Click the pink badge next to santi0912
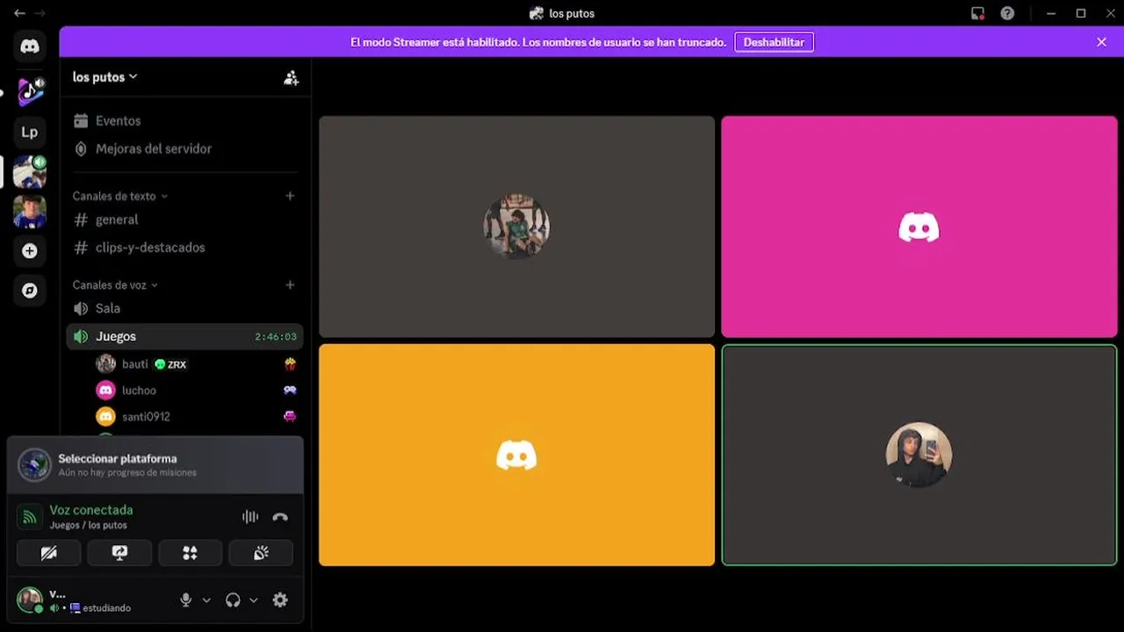 click(x=290, y=416)
